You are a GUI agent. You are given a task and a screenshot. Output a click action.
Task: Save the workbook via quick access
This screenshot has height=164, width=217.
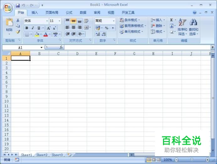18,6
